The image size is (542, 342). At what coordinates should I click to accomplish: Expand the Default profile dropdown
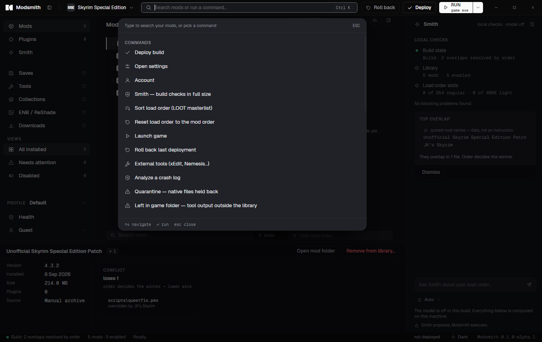[x=84, y=203]
